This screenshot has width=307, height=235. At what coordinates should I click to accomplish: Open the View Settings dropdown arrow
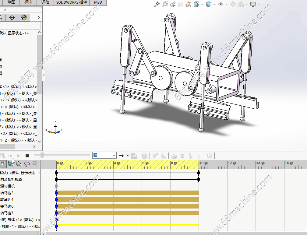[x=259, y=4]
